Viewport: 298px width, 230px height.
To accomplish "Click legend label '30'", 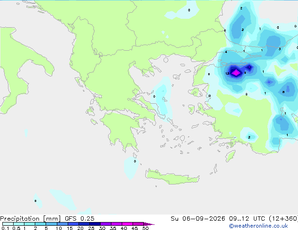I will click(102, 228).
